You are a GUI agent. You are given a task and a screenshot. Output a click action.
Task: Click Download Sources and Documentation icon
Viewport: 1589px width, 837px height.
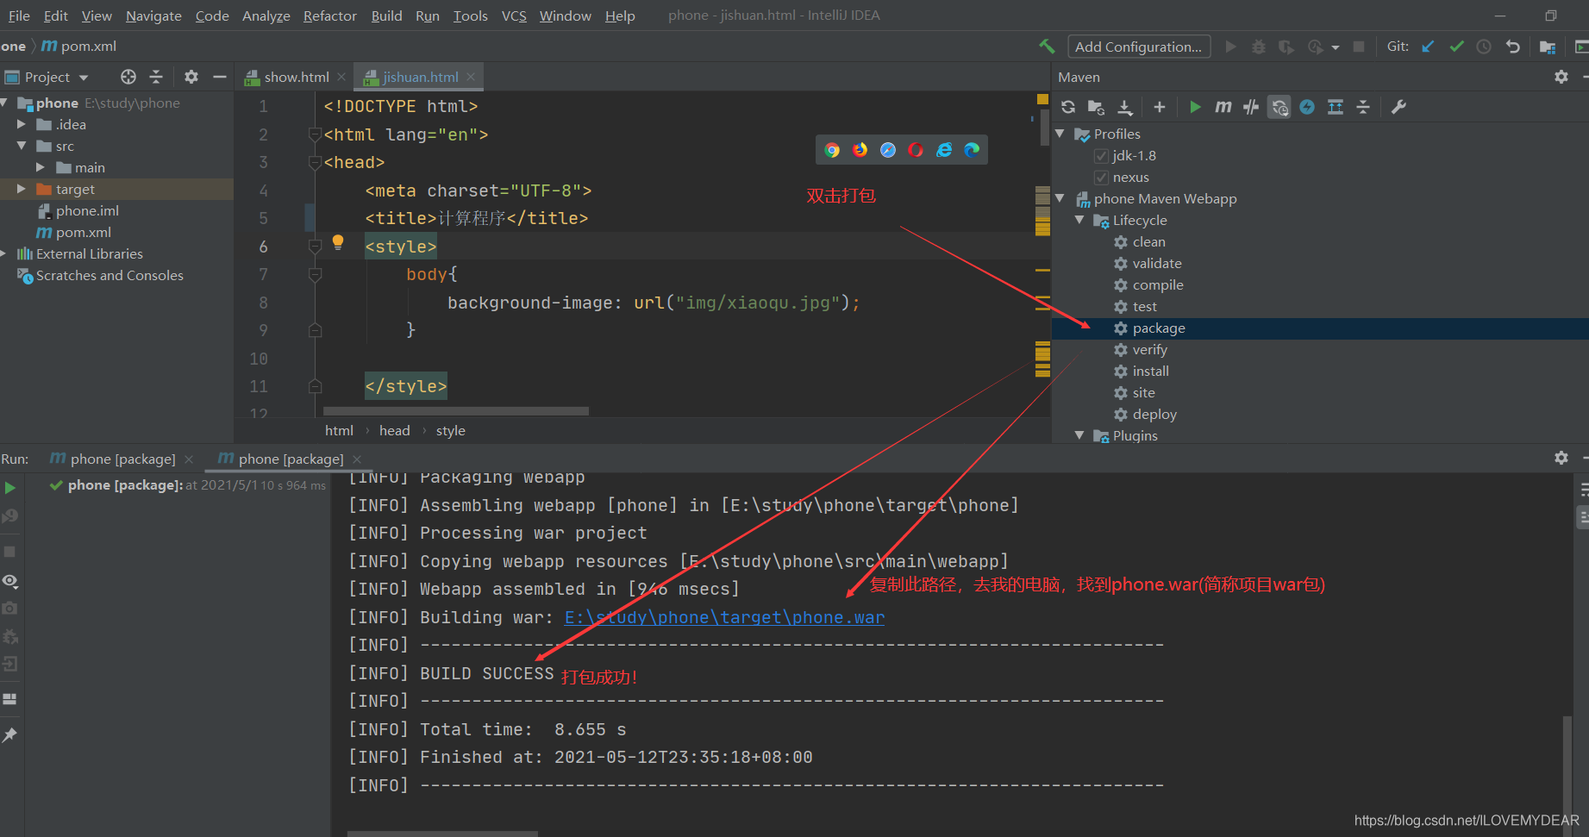[x=1125, y=107]
